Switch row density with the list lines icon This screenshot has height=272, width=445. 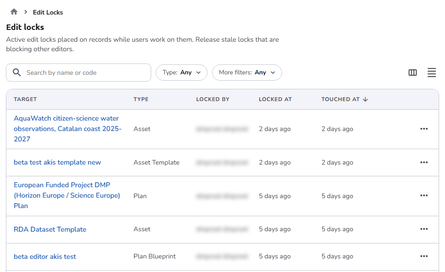pos(431,73)
